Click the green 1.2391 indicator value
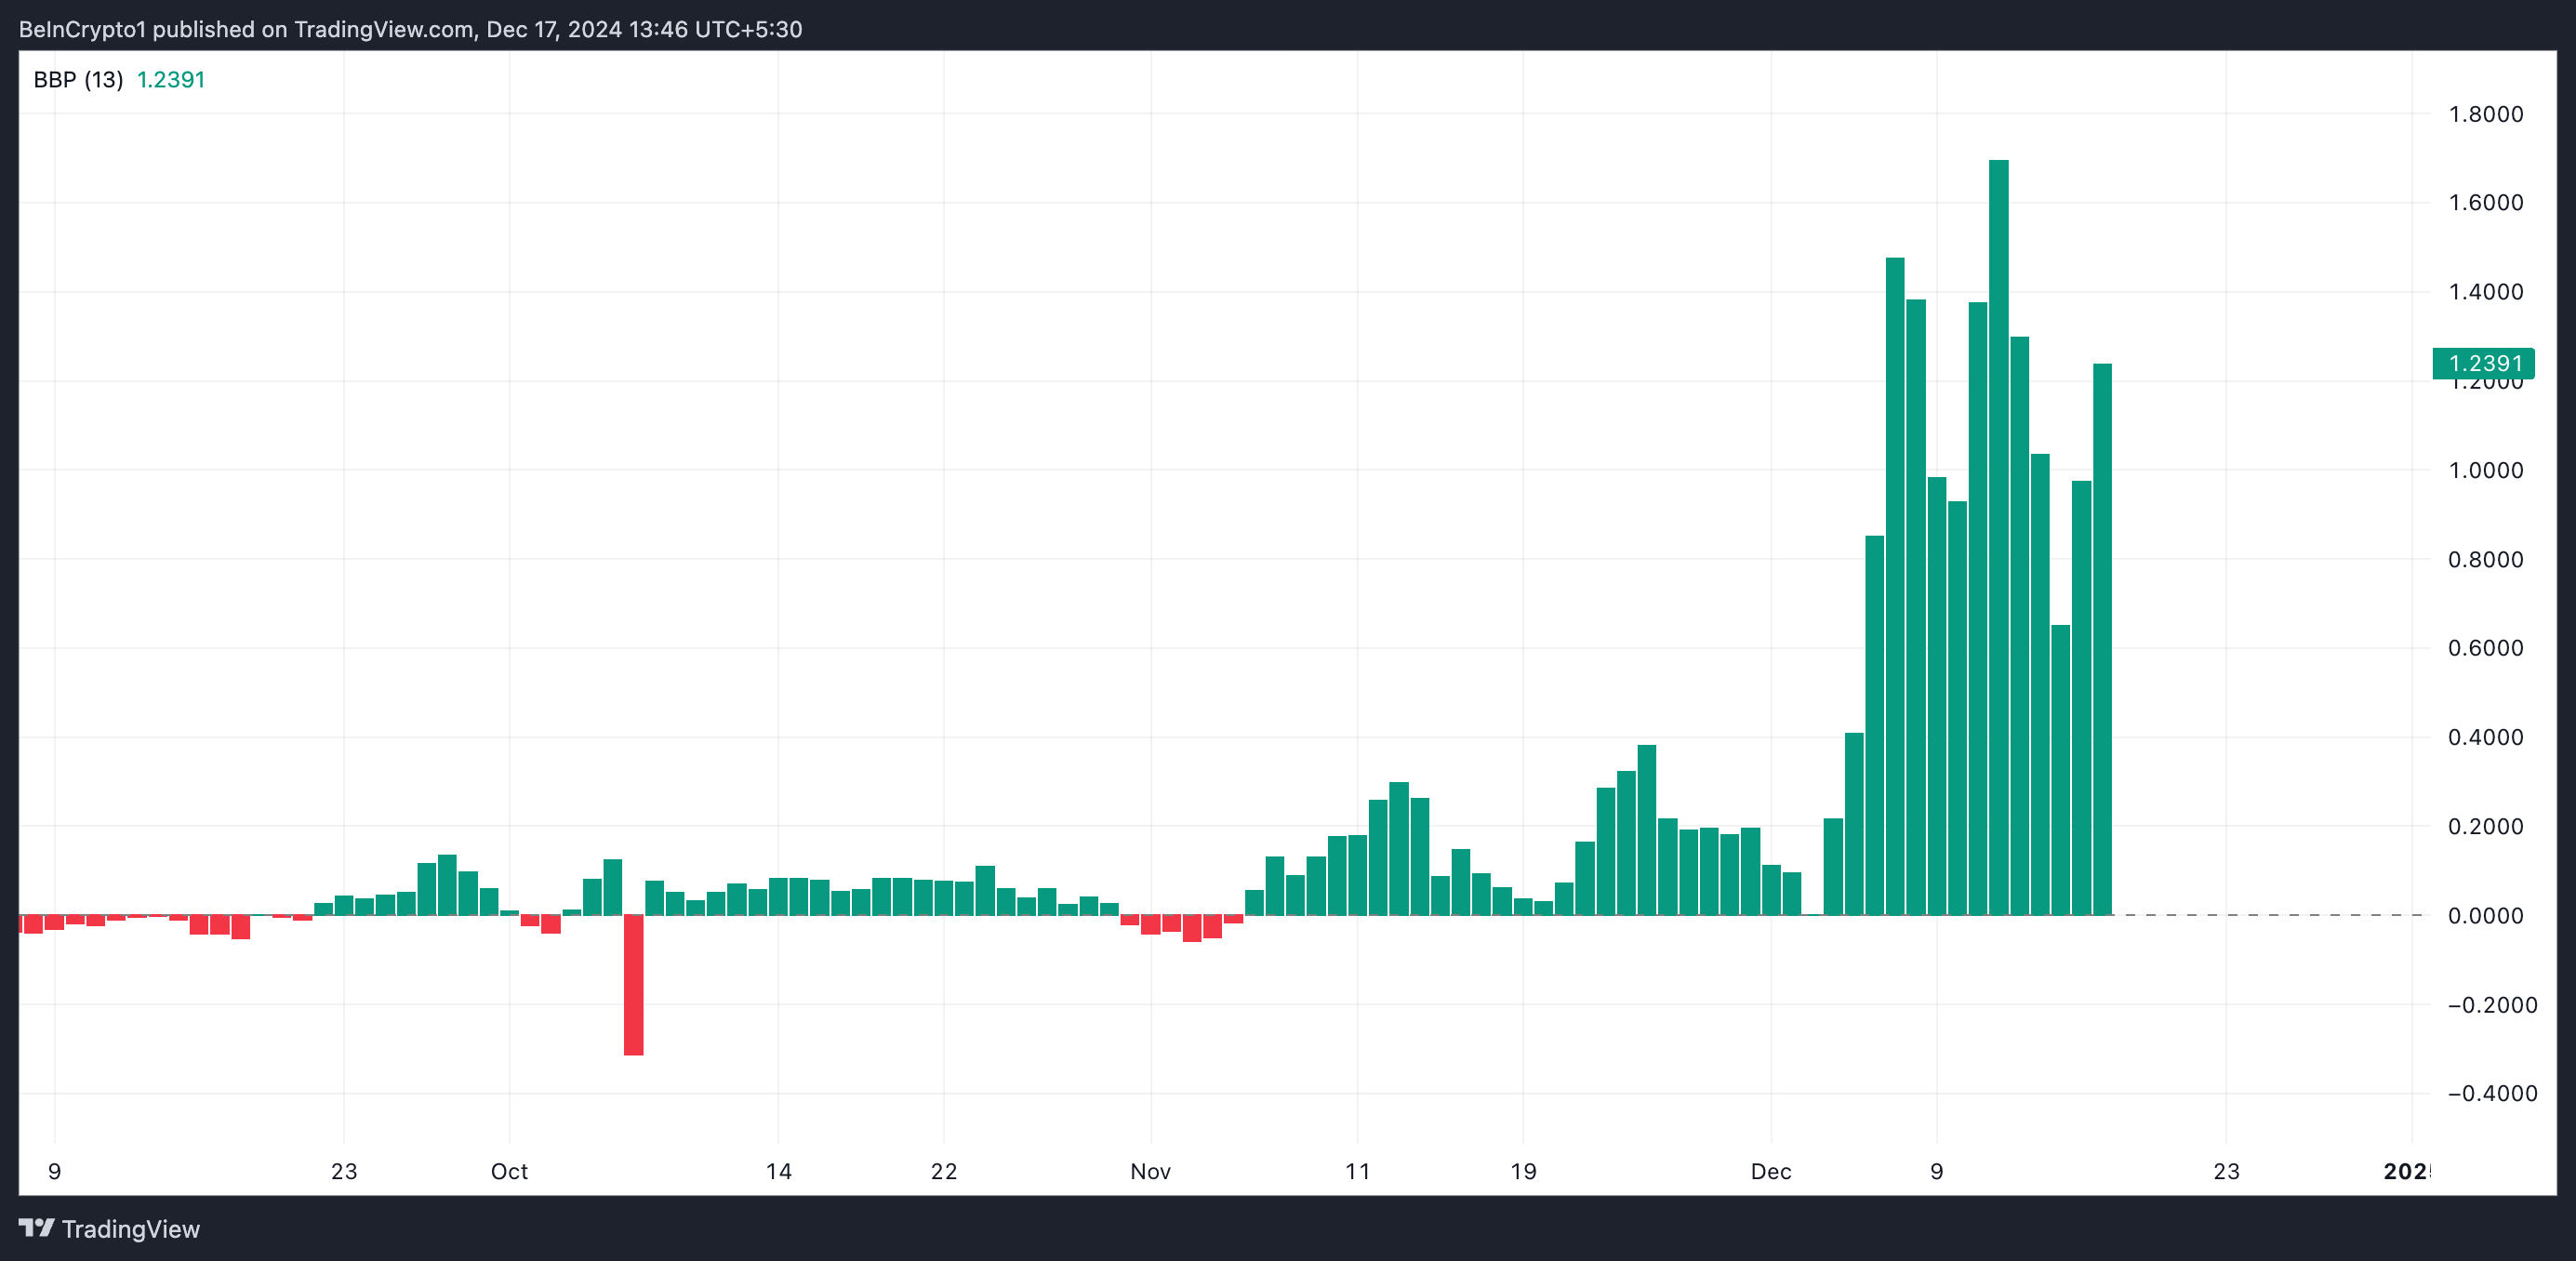The height and width of the screenshot is (1261, 2576). [x=171, y=80]
